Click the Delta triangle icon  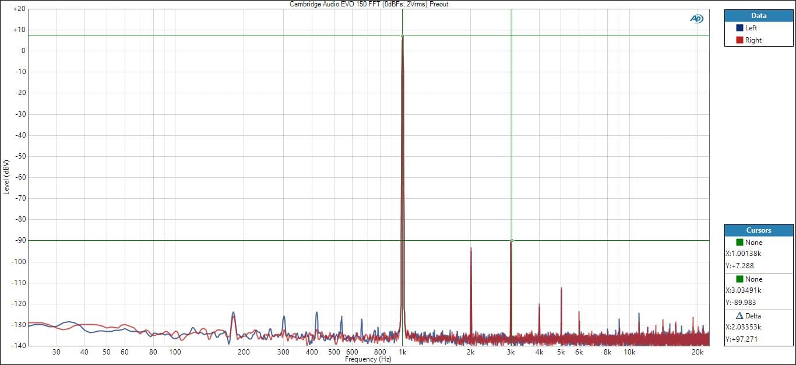(x=739, y=316)
